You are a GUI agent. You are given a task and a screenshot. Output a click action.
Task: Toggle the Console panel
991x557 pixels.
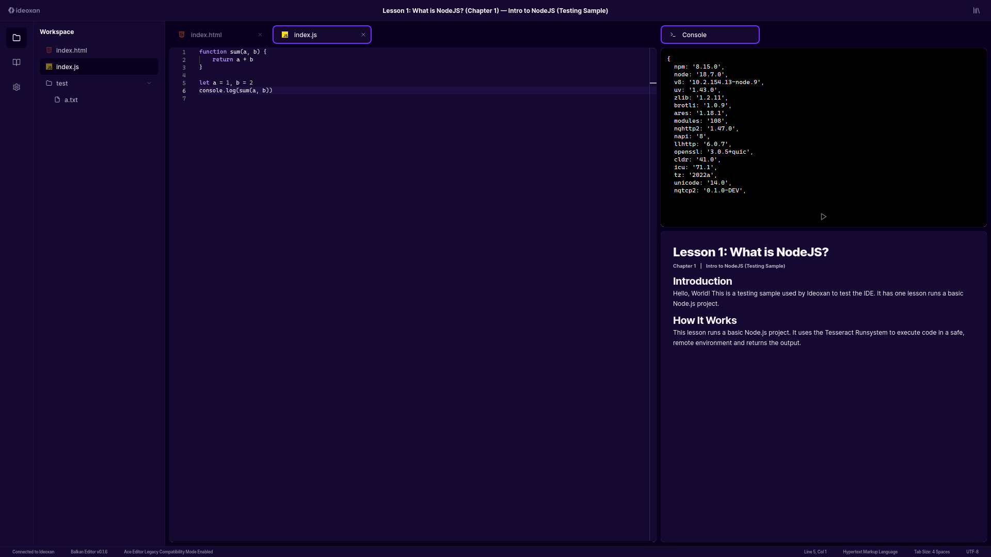pos(710,35)
